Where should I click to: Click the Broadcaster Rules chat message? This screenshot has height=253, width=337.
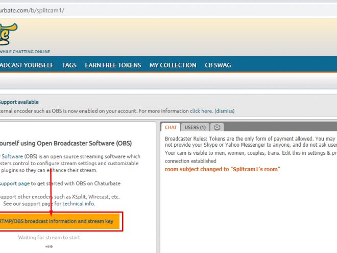(x=251, y=142)
